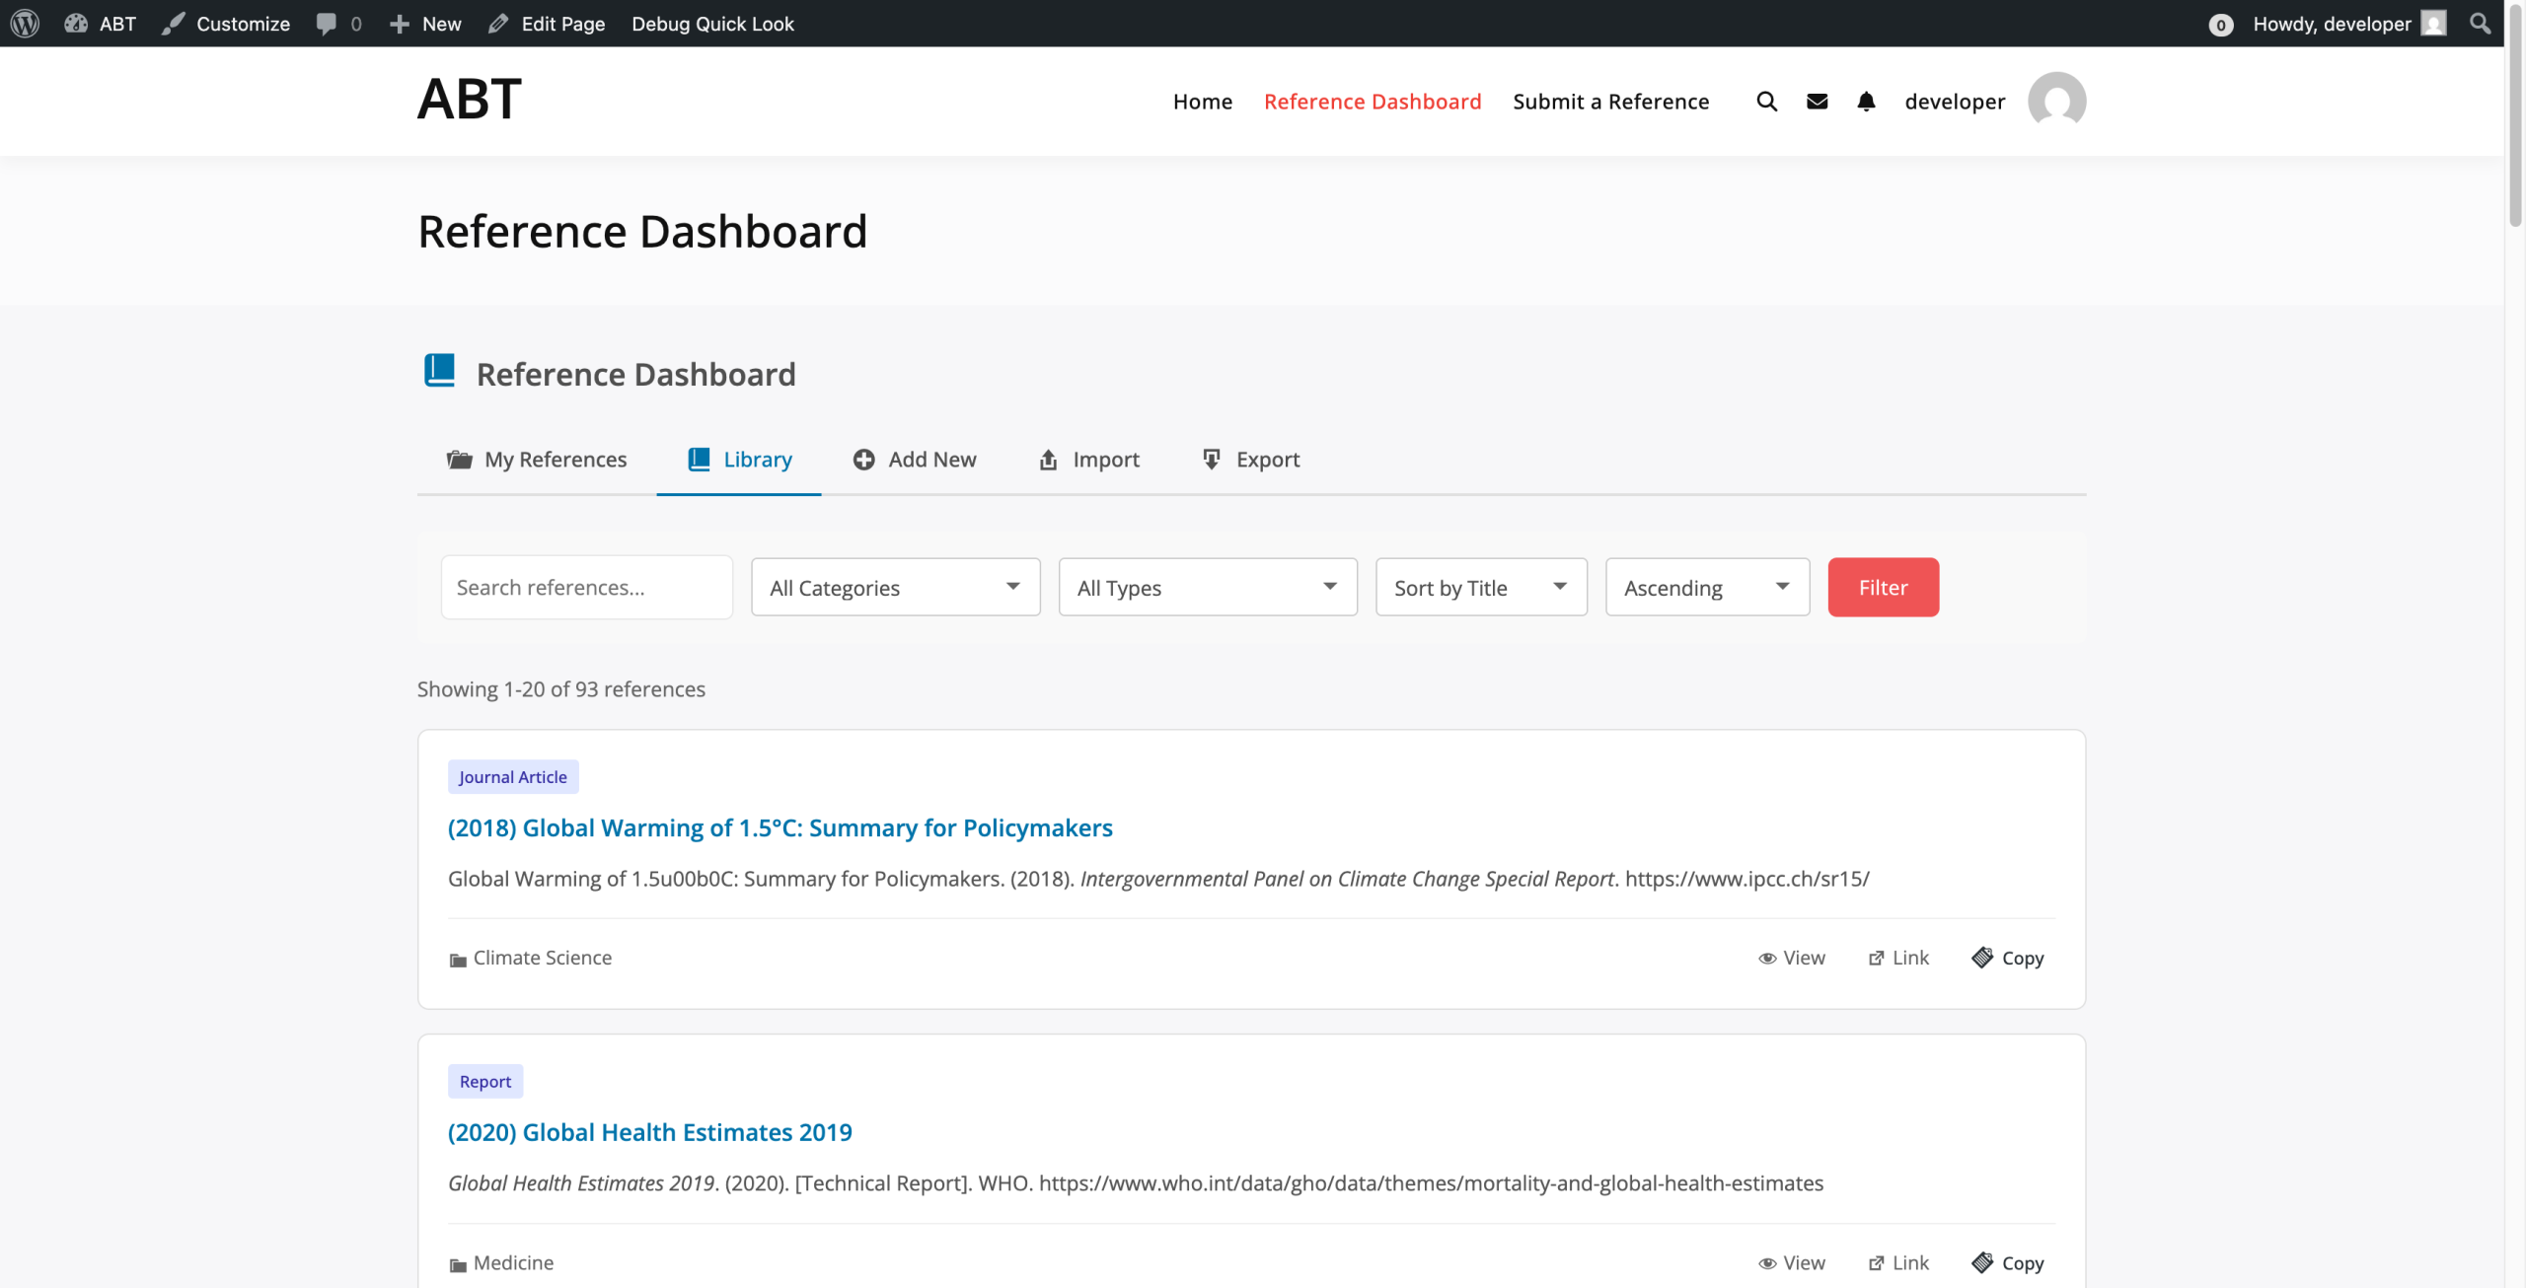Open the Import tab

[x=1089, y=460]
